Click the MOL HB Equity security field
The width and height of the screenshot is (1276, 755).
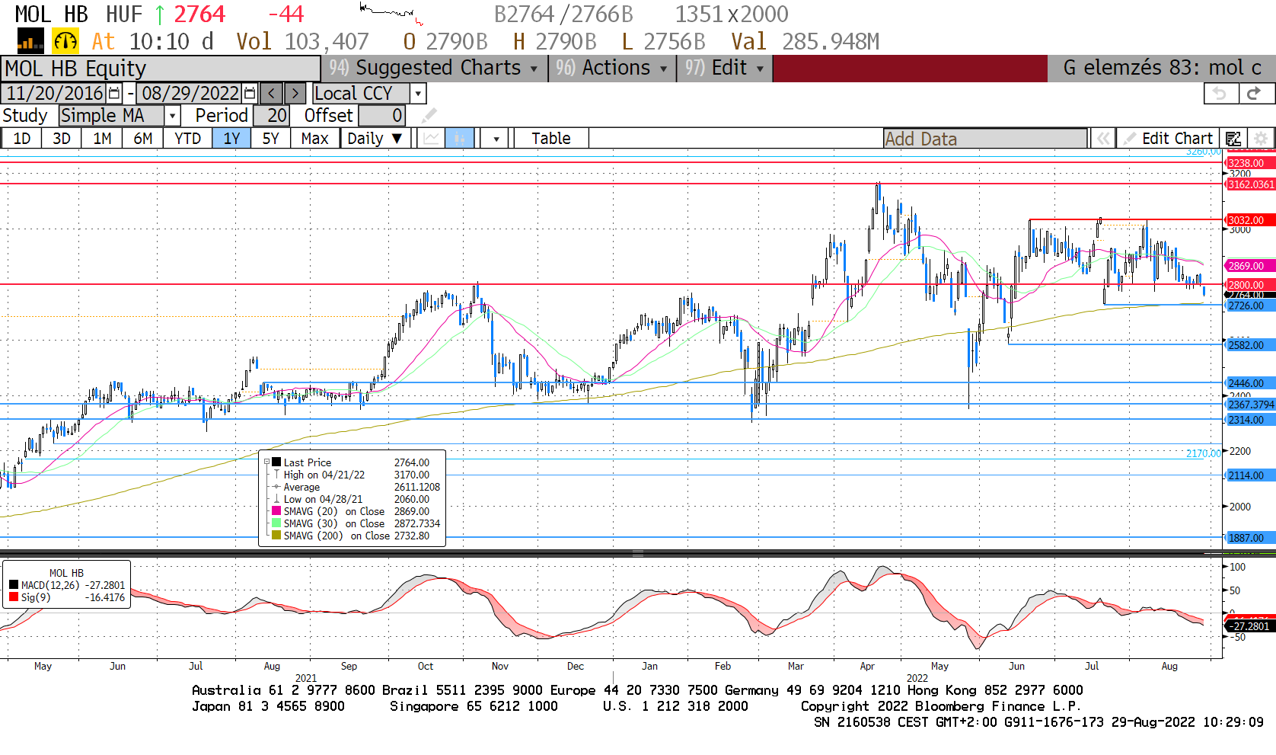click(x=161, y=69)
